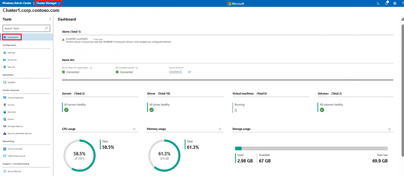Click the Storage usage info icon
Screen dimensions: 404x176
pyautogui.click(x=389, y=129)
